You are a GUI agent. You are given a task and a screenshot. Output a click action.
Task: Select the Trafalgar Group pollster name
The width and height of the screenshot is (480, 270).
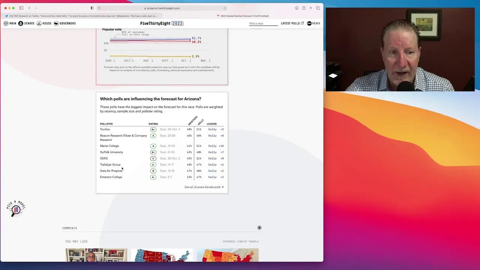[110, 165]
